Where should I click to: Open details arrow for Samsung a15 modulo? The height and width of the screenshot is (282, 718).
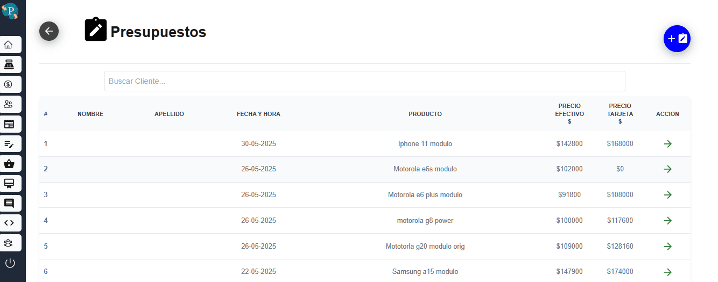tap(667, 272)
